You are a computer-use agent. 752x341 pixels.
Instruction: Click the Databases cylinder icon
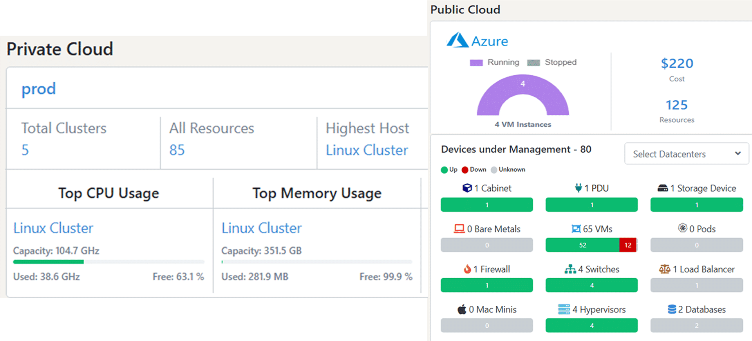672,309
